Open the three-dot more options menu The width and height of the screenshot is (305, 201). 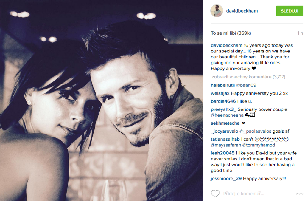[299, 194]
